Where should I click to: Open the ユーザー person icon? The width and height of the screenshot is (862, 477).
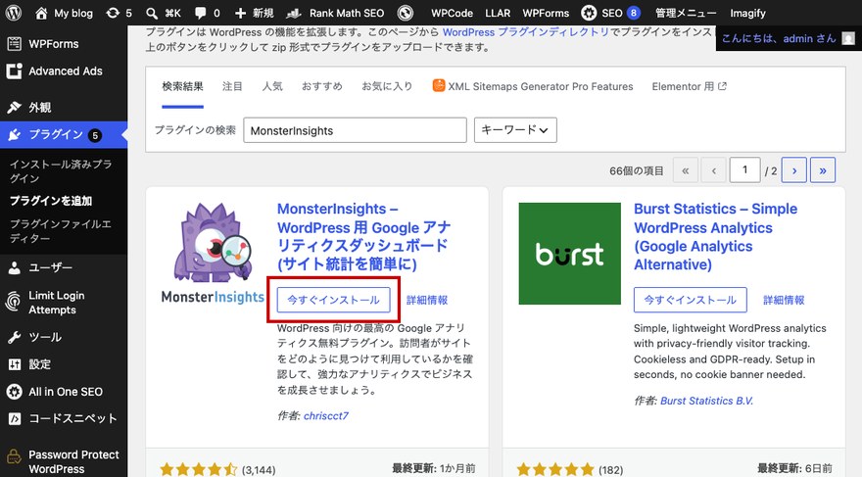15,267
